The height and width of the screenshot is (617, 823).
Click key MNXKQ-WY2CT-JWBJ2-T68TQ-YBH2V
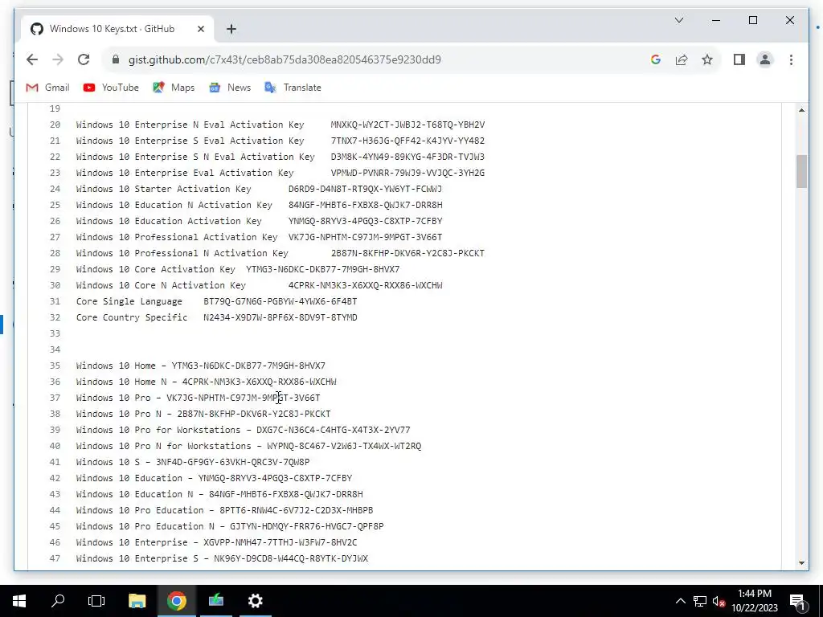click(x=407, y=125)
